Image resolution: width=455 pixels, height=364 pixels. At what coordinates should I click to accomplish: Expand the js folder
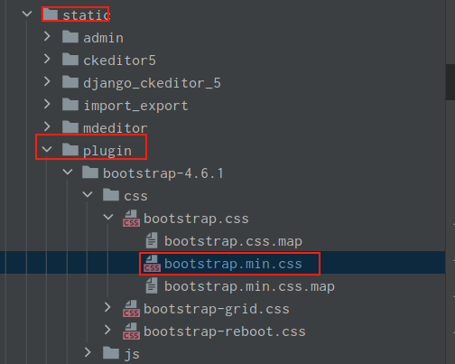[88, 352]
